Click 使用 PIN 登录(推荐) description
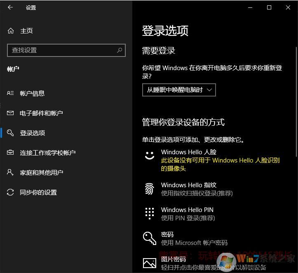The width and height of the screenshot is (298, 273). point(188,218)
